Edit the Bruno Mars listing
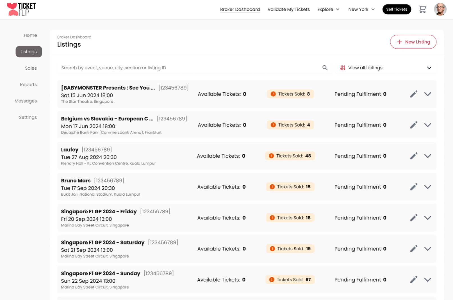This screenshot has height=300, width=453. (414, 187)
